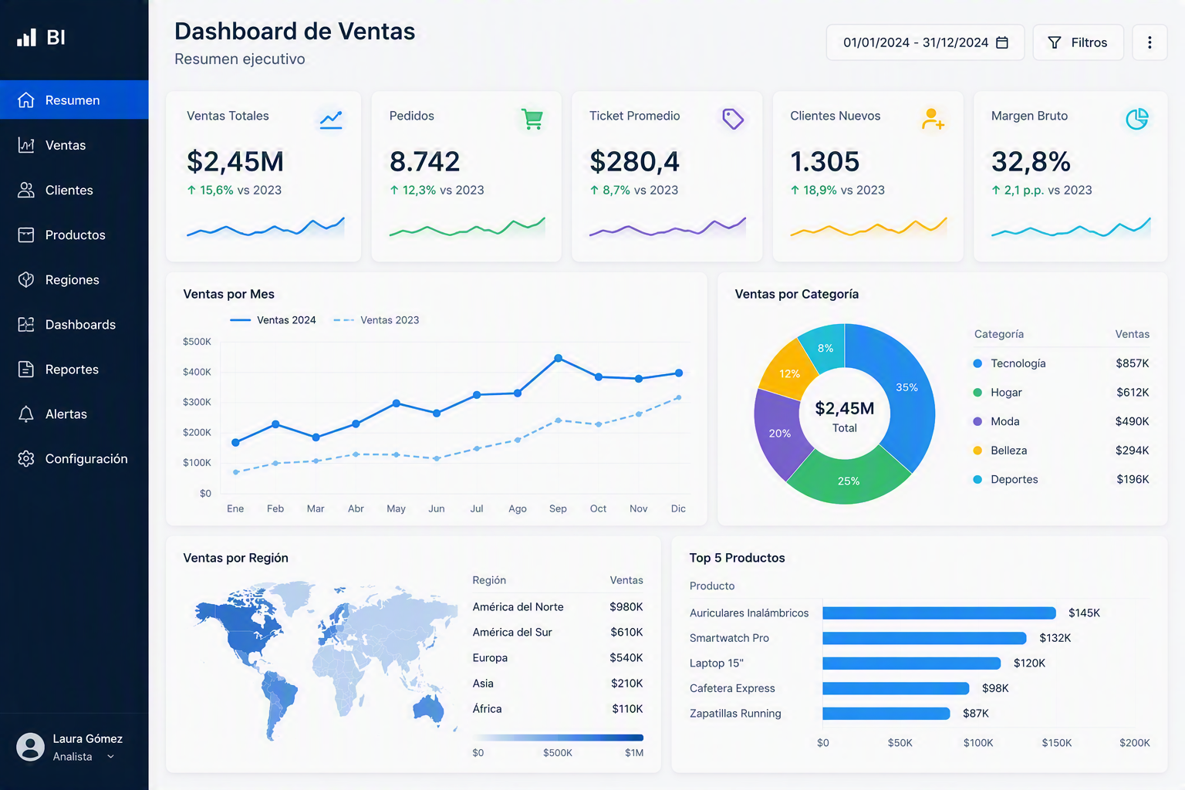Click the Clientes people icon in sidebar
The width and height of the screenshot is (1185, 790).
tap(26, 190)
